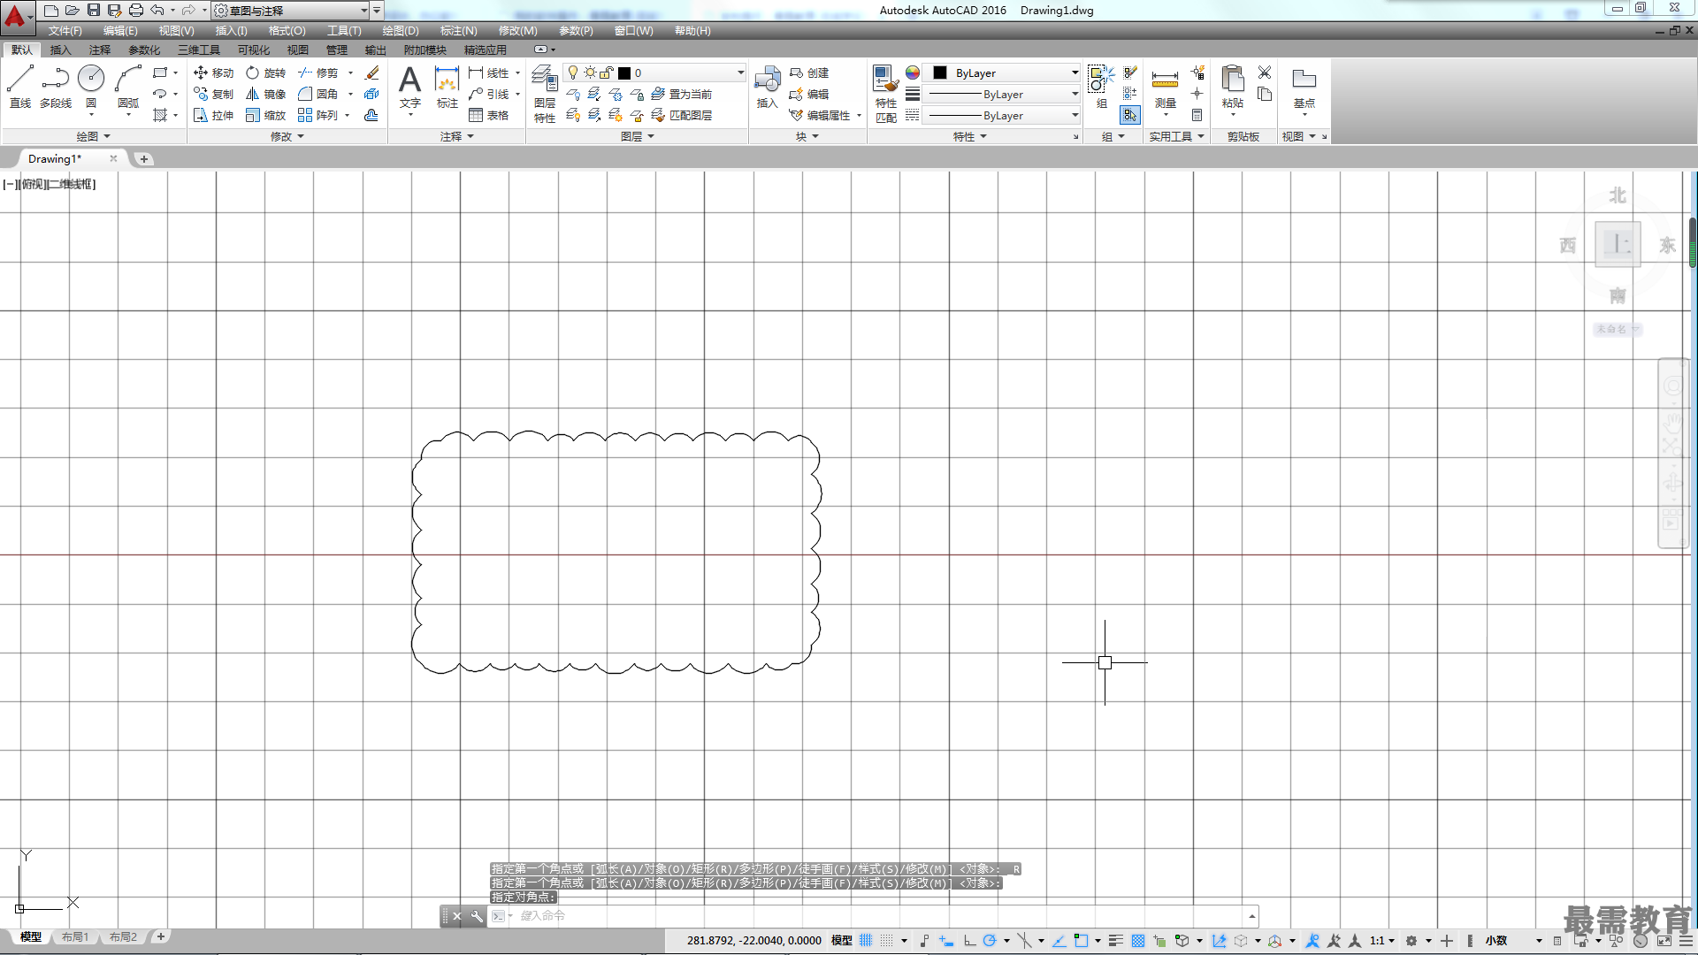
Task: Click the 圆角 (Fillet) tool
Action: (318, 94)
